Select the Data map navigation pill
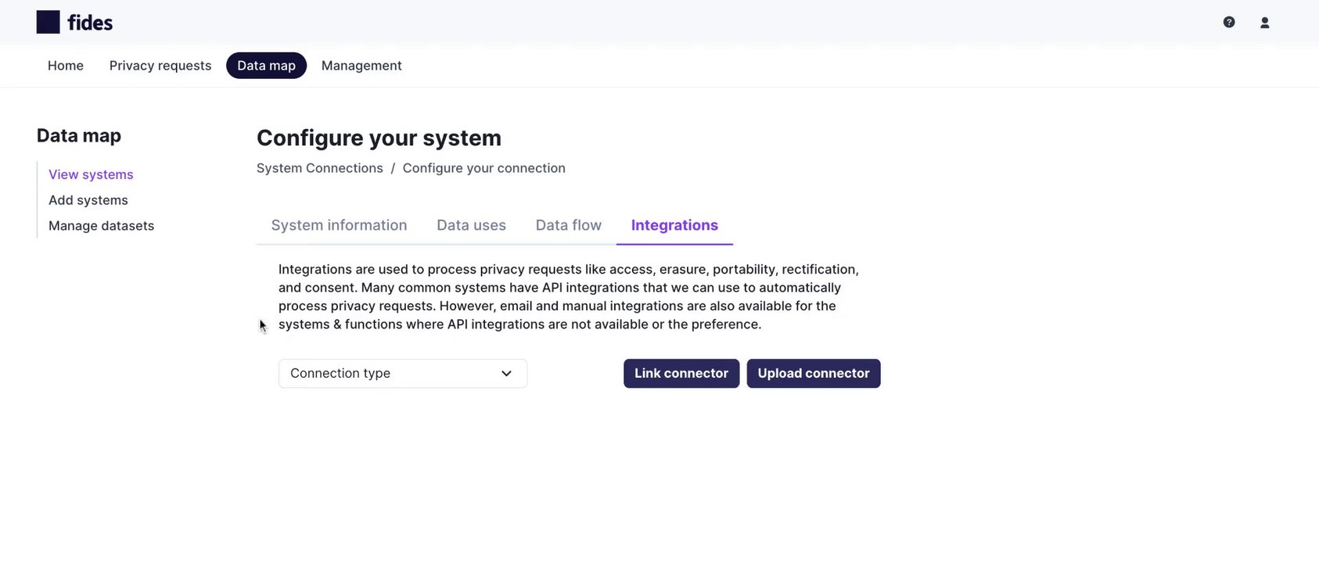The image size is (1319, 563). [x=266, y=66]
